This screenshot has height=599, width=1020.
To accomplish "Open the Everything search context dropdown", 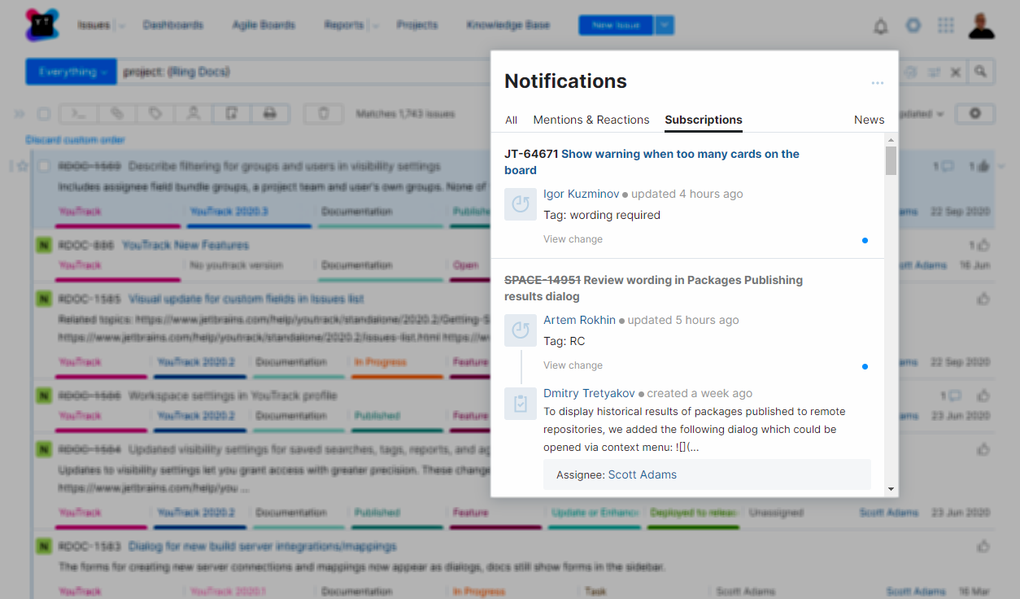I will pos(72,72).
